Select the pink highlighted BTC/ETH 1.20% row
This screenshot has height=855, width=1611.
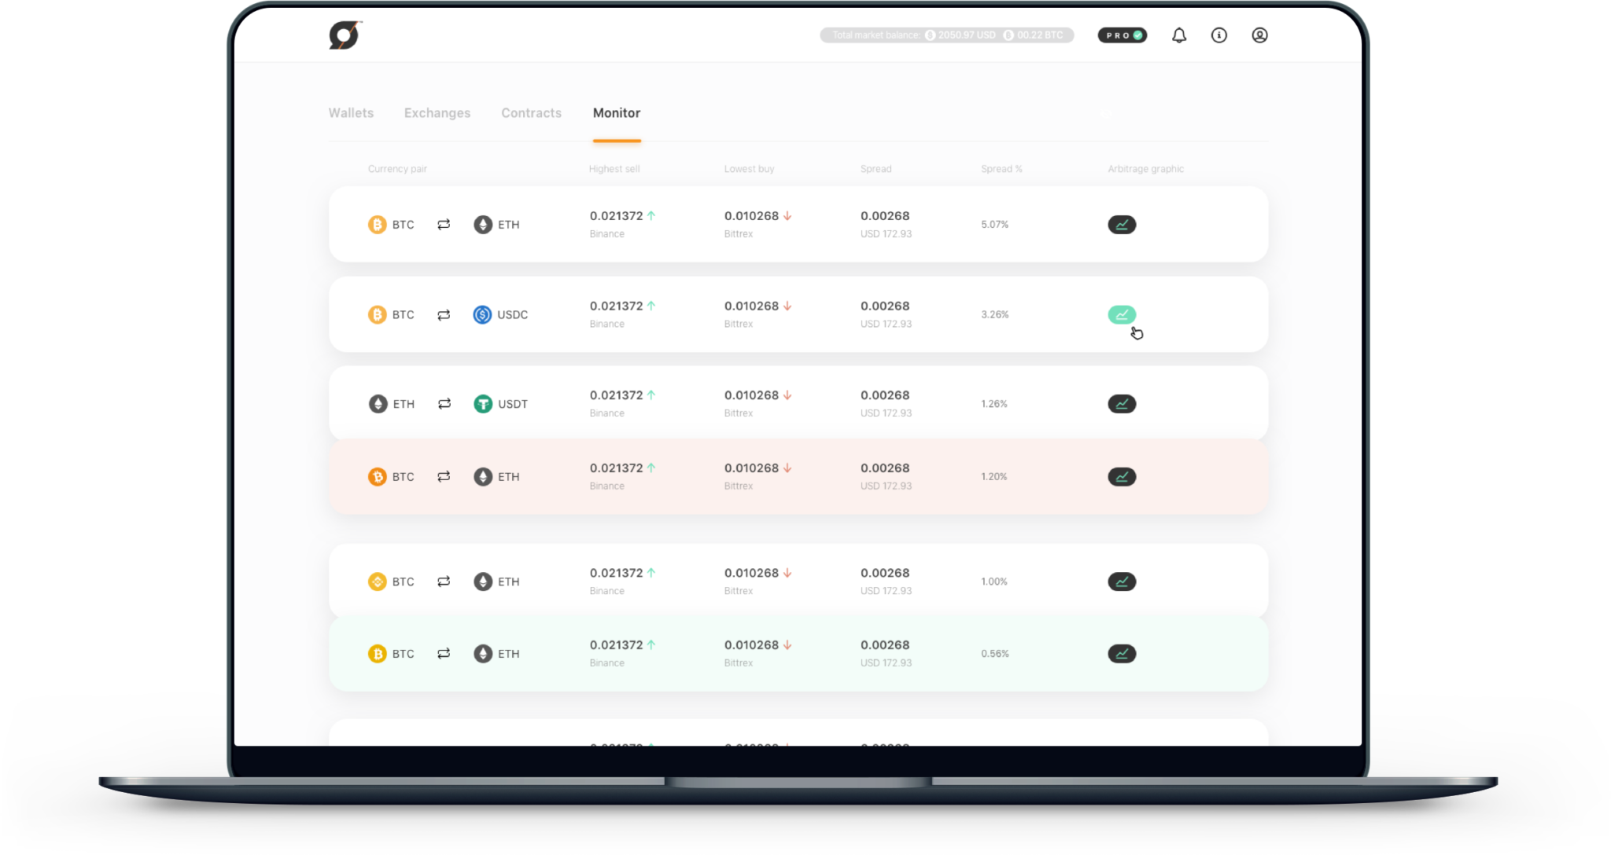click(x=798, y=477)
